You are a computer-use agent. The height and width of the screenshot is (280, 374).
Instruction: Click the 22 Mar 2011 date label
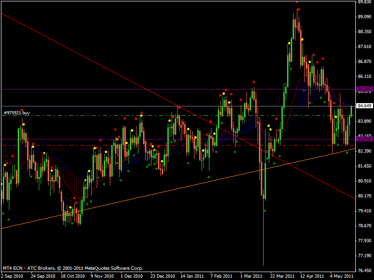click(282, 276)
